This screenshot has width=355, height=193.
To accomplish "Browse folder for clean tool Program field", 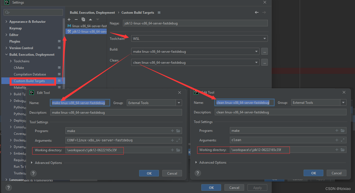I will coord(343,131).
